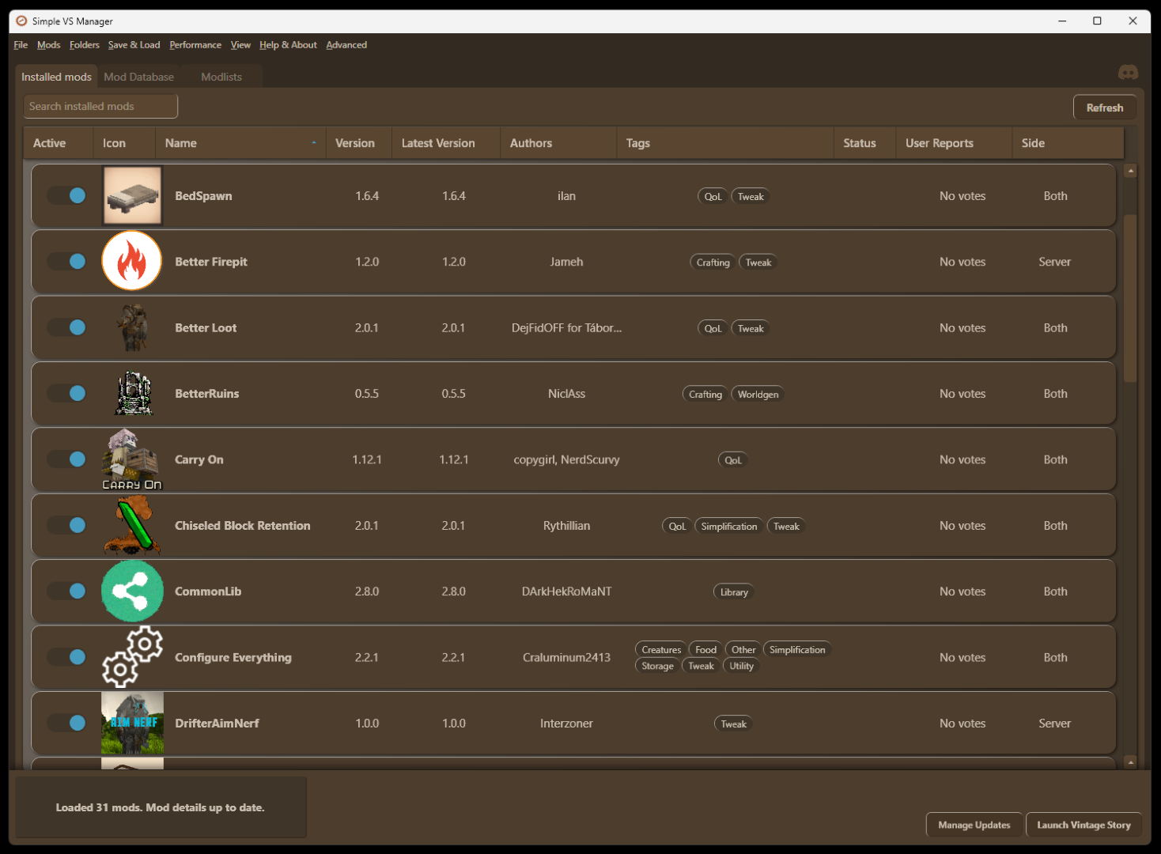1161x854 pixels.
Task: Click the BedSpawn mod bed icon
Action: tap(132, 195)
